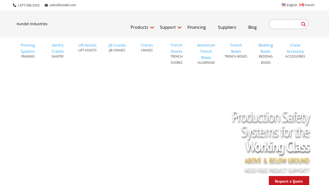The image size is (329, 185).
Task: Click the Request a Quote button
Action: pos(289,180)
